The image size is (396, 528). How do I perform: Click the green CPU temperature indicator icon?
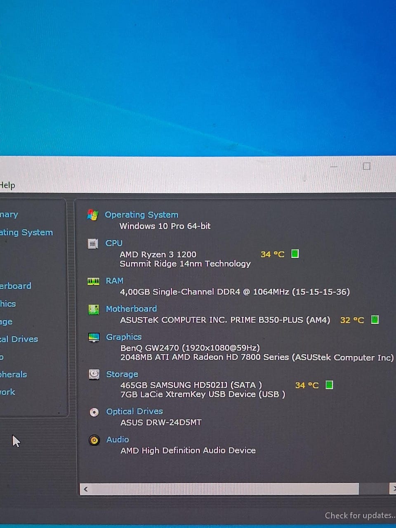[x=295, y=254]
